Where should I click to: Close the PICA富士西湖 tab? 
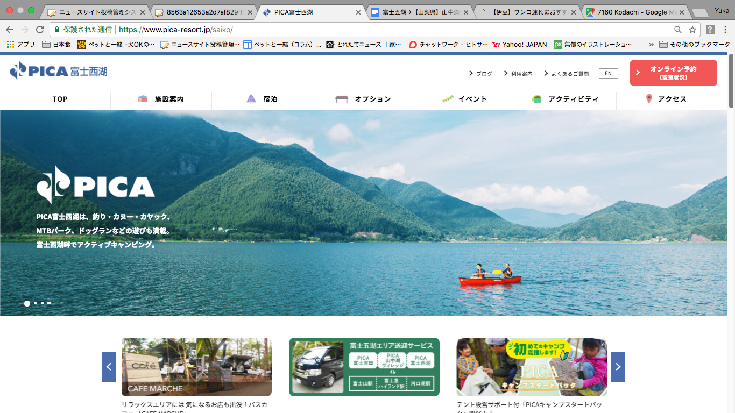click(358, 12)
